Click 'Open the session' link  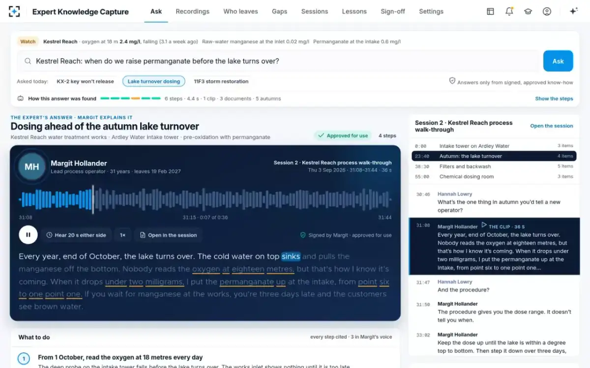pos(552,126)
